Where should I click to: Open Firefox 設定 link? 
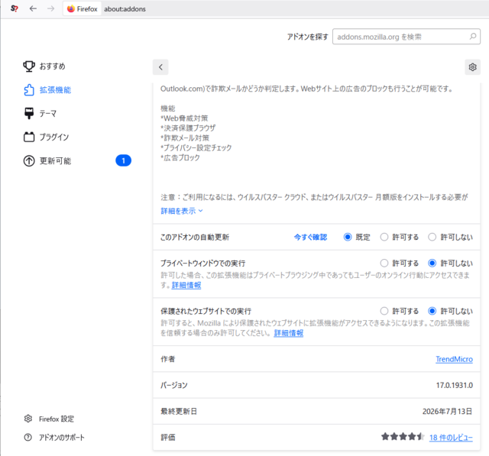(56, 419)
